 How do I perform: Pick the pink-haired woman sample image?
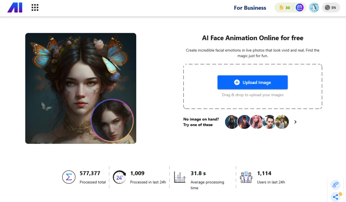pyautogui.click(x=257, y=122)
